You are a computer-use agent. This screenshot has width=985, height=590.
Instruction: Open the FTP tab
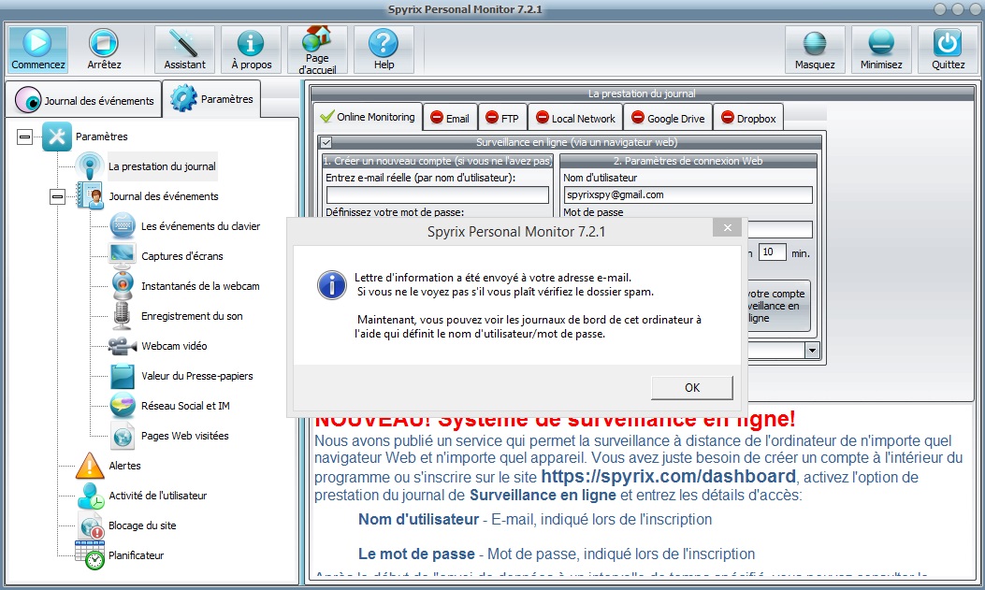[502, 118]
